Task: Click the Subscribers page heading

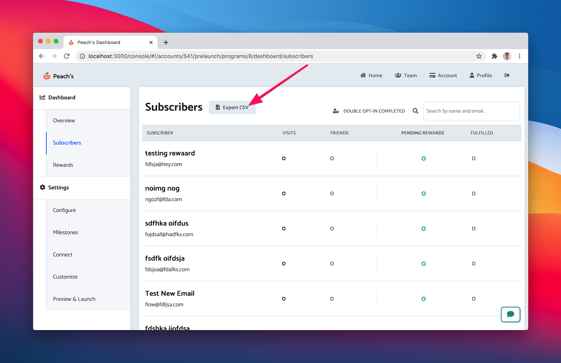Action: (174, 107)
